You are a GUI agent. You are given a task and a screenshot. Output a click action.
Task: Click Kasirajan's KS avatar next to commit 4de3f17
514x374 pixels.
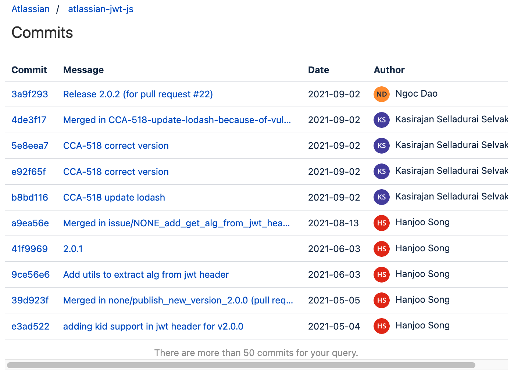point(381,120)
